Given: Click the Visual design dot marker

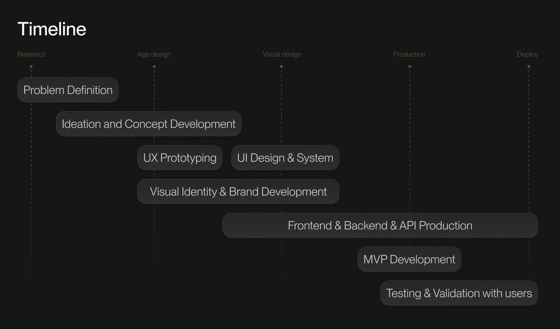Looking at the screenshot, I should 281,67.
